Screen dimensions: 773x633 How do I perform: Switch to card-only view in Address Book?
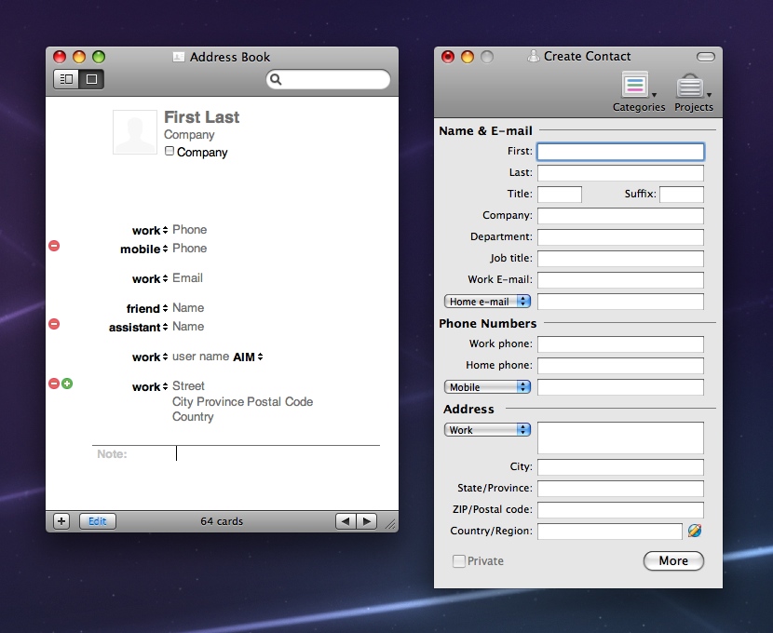click(91, 79)
